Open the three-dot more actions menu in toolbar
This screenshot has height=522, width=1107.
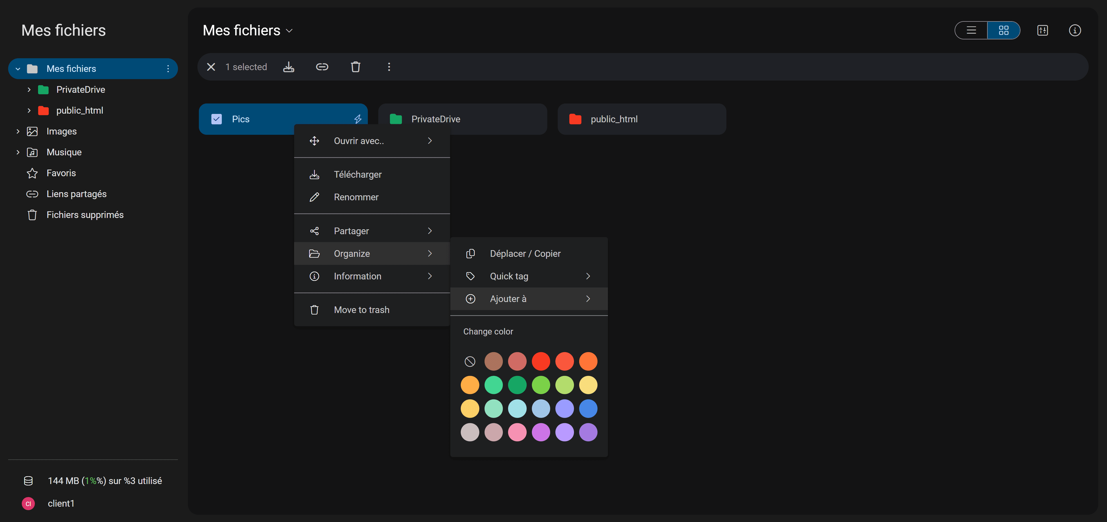pyautogui.click(x=389, y=67)
